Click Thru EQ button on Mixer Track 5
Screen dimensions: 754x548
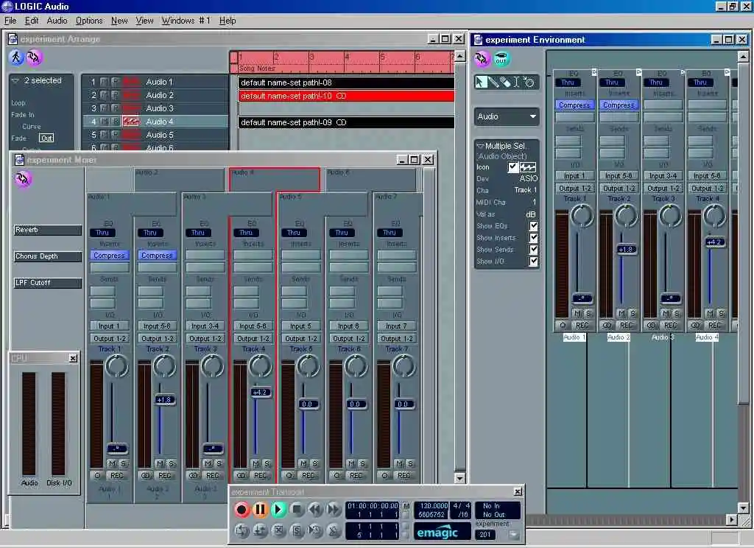294,232
